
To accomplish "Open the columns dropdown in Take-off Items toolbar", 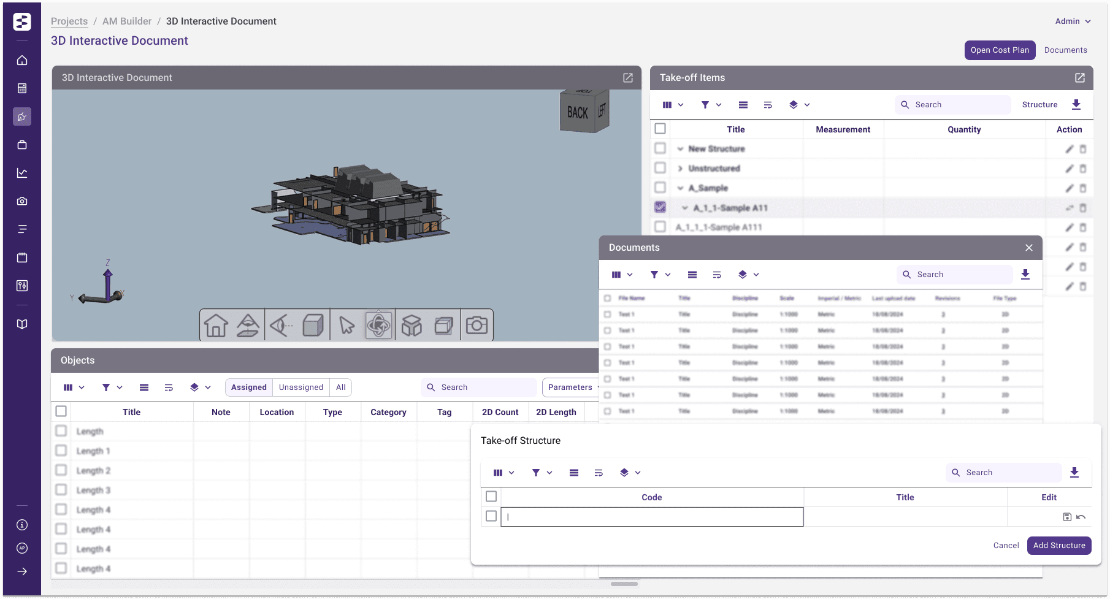I will (673, 105).
